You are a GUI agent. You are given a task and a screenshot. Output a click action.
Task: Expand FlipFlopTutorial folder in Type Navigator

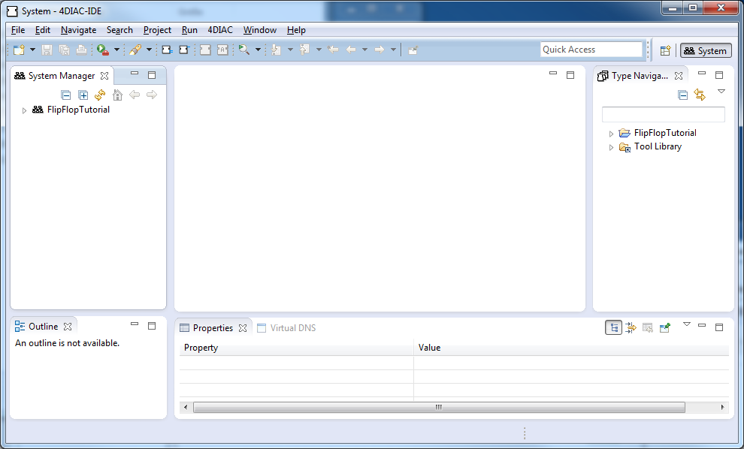pos(611,134)
